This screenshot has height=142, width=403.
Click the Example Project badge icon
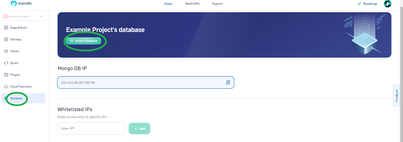point(5,16)
